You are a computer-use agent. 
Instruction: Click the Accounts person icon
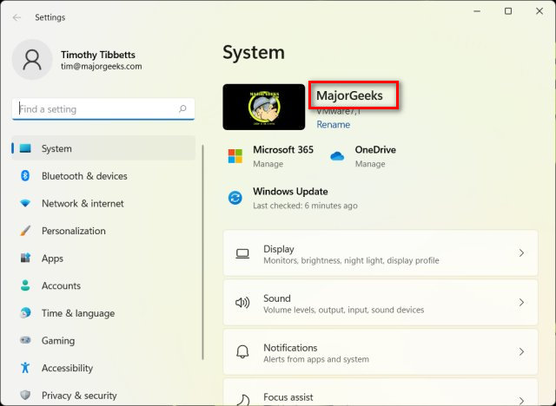click(25, 285)
